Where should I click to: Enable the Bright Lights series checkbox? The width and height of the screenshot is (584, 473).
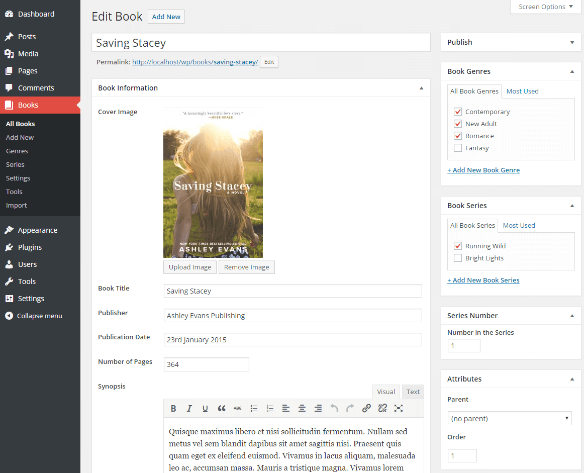coord(457,258)
